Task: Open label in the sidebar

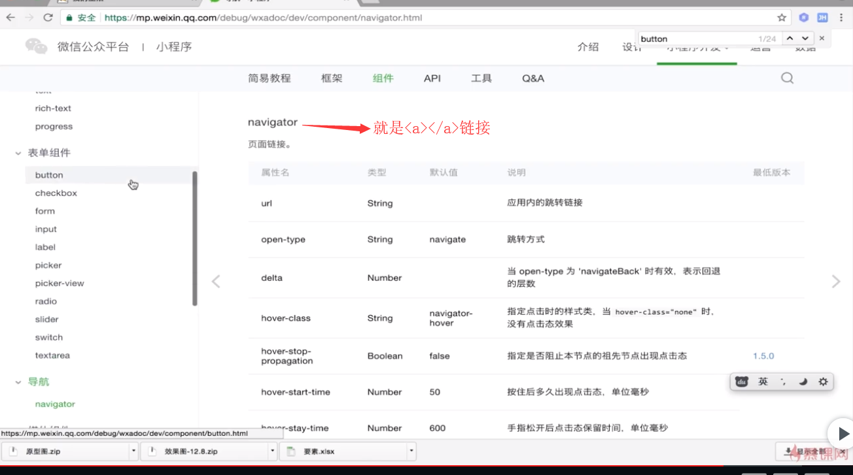Action: [45, 247]
